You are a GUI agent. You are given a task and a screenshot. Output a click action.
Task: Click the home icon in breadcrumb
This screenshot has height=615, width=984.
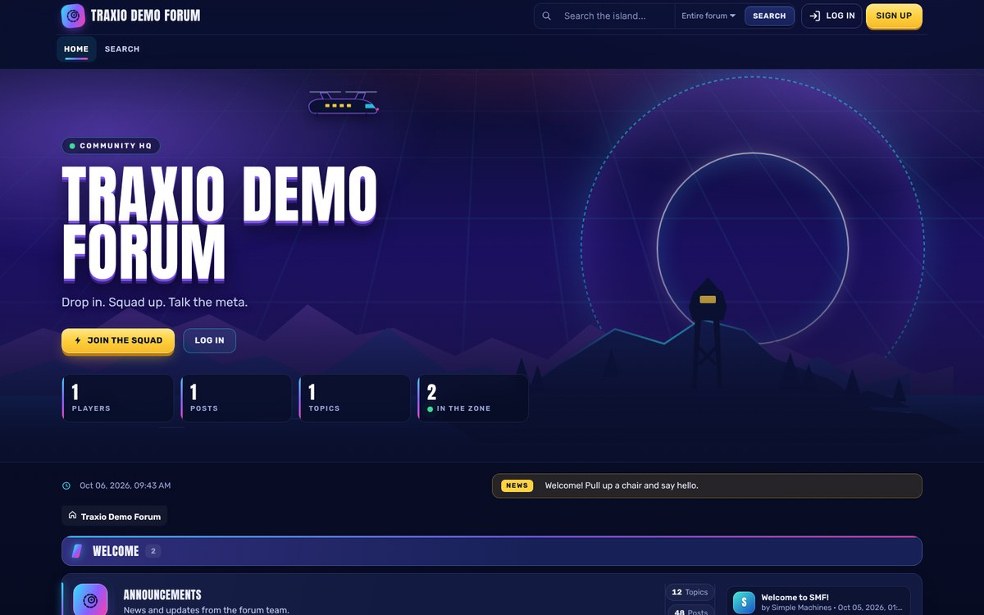tap(72, 516)
